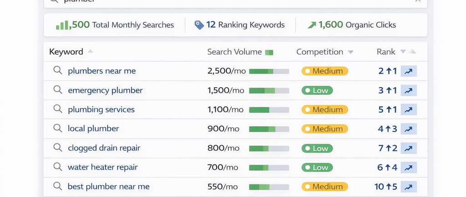Open rank trend for local plumber
The width and height of the screenshot is (466, 197).
409,129
